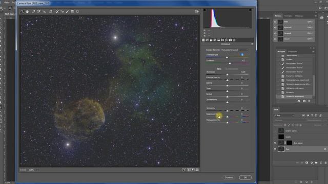Viewport: 328px width, 184px height.
Task: Click the Temperature value input field
Action: point(242,55)
